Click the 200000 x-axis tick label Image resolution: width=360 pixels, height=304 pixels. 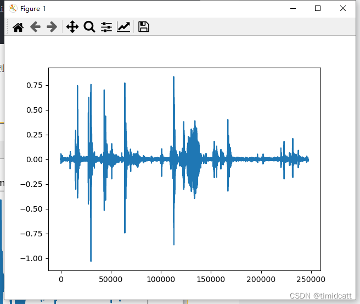261,279
